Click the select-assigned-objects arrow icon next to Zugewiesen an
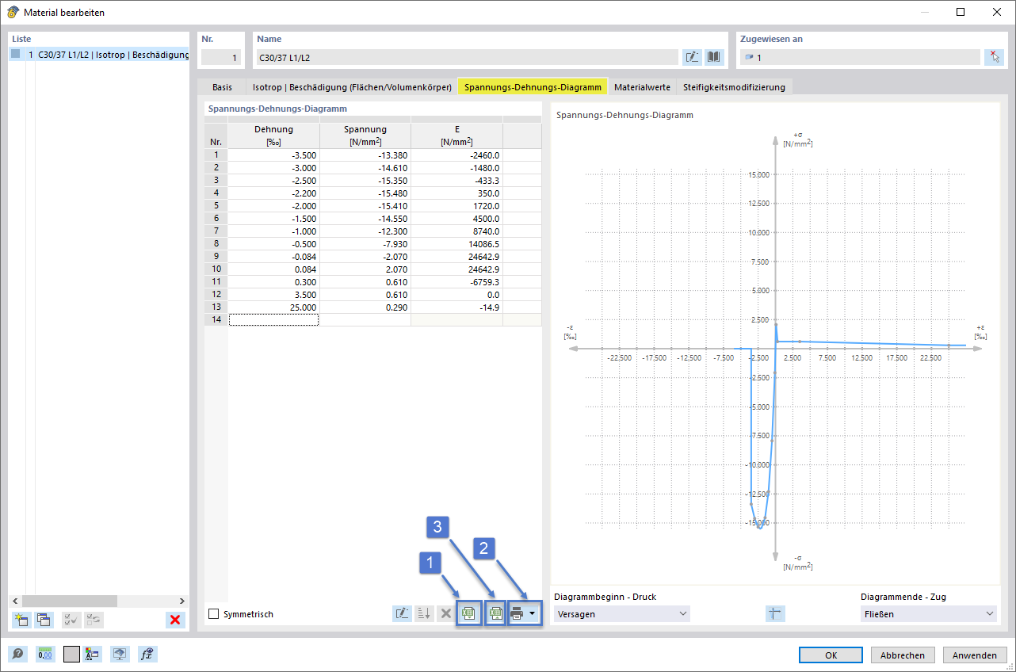This screenshot has width=1016, height=672. click(x=994, y=55)
